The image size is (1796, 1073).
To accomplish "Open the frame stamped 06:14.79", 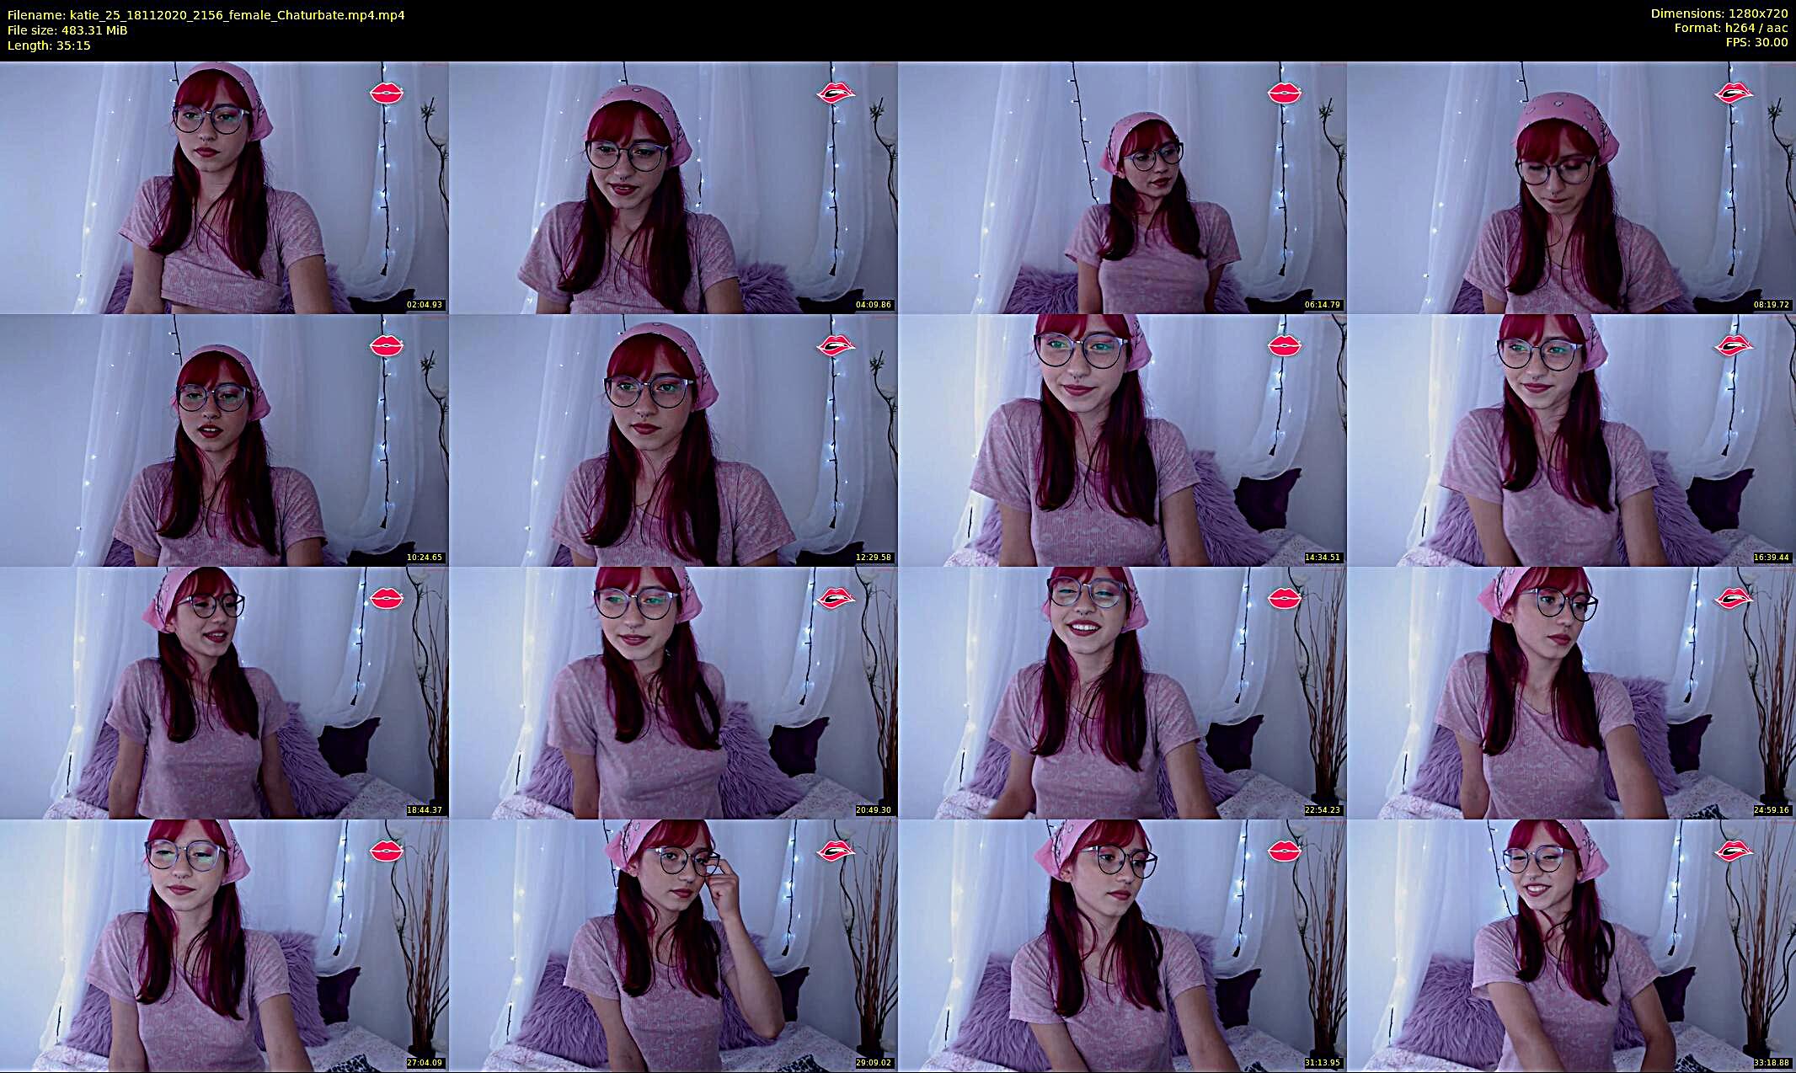I will 1122,187.
